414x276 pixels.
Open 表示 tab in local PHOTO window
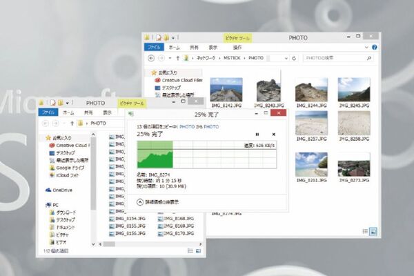click(x=107, y=112)
